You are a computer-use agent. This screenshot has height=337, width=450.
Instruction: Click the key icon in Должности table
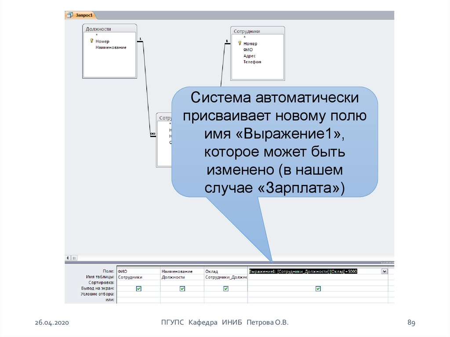click(92, 41)
